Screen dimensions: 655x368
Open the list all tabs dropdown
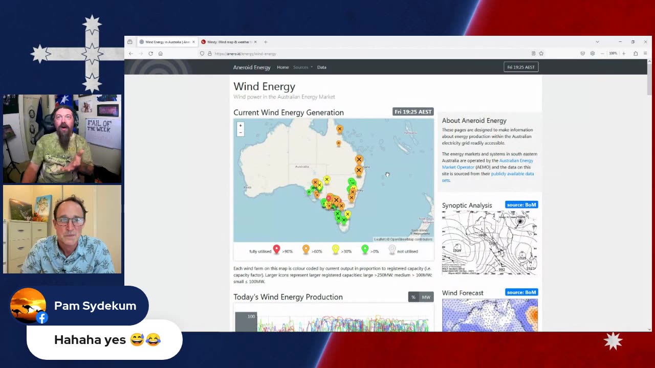point(597,42)
